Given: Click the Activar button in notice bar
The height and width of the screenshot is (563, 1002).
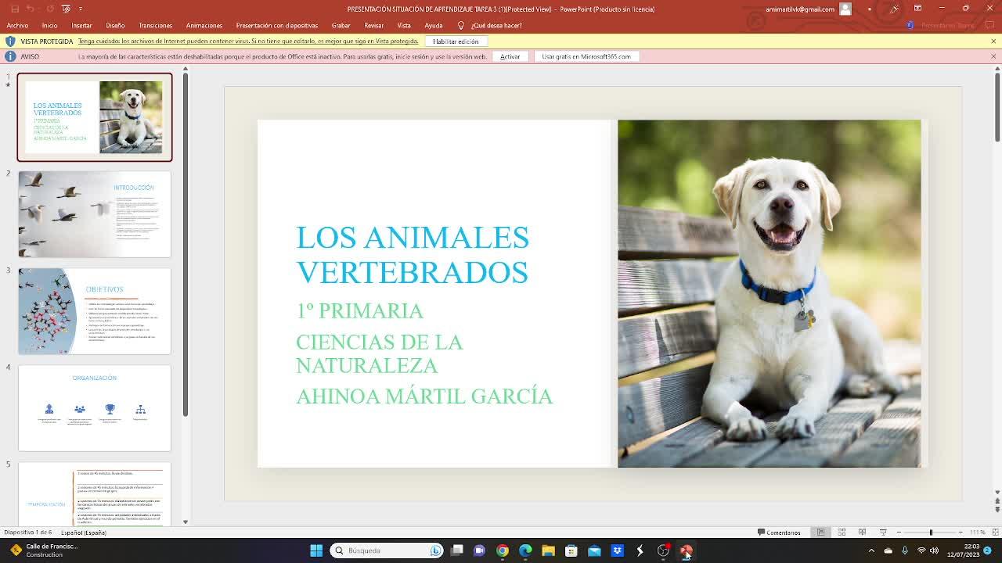Looking at the screenshot, I should pyautogui.click(x=510, y=56).
